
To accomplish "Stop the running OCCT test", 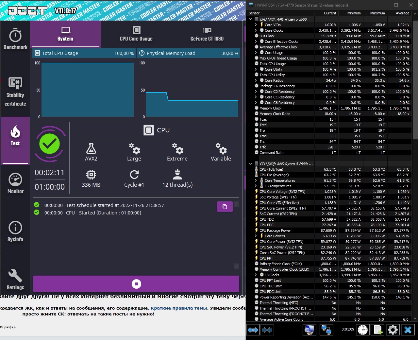I will coord(136,284).
